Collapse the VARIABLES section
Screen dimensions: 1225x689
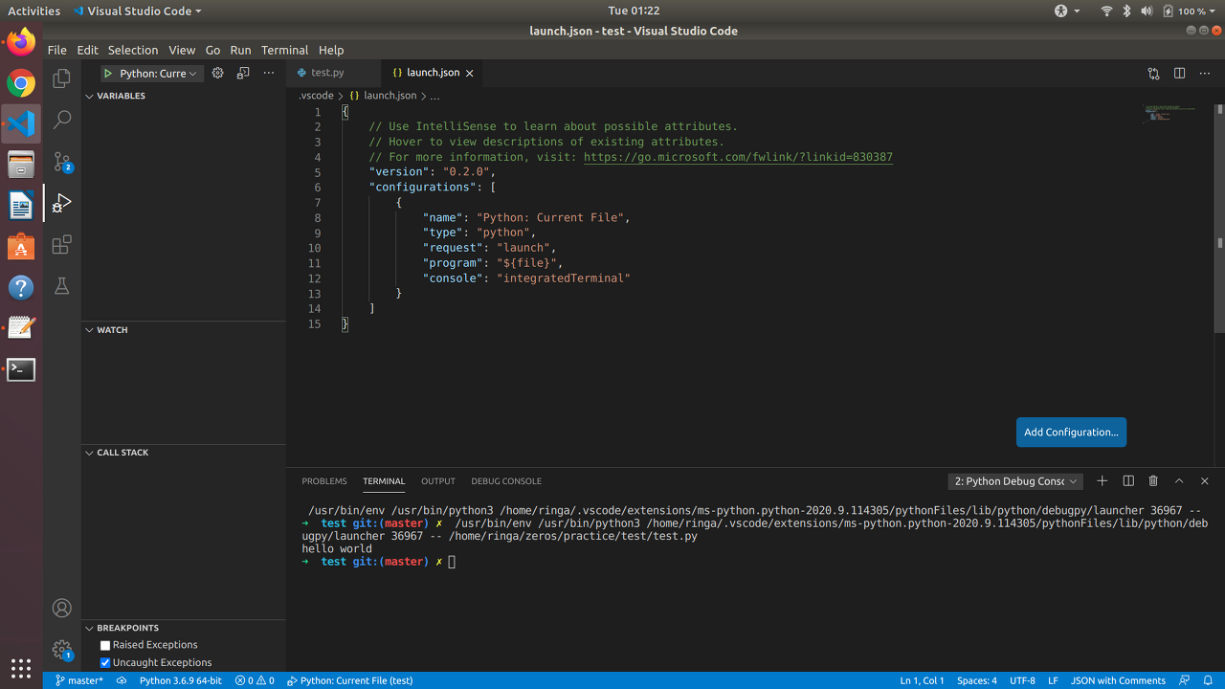[x=183, y=96]
